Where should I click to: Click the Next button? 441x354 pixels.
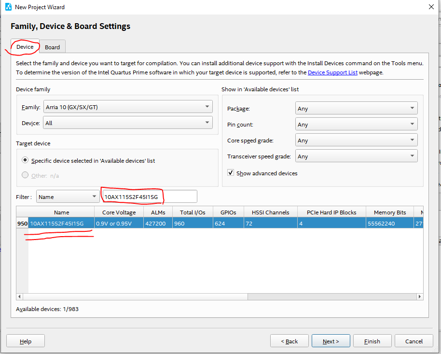point(331,341)
